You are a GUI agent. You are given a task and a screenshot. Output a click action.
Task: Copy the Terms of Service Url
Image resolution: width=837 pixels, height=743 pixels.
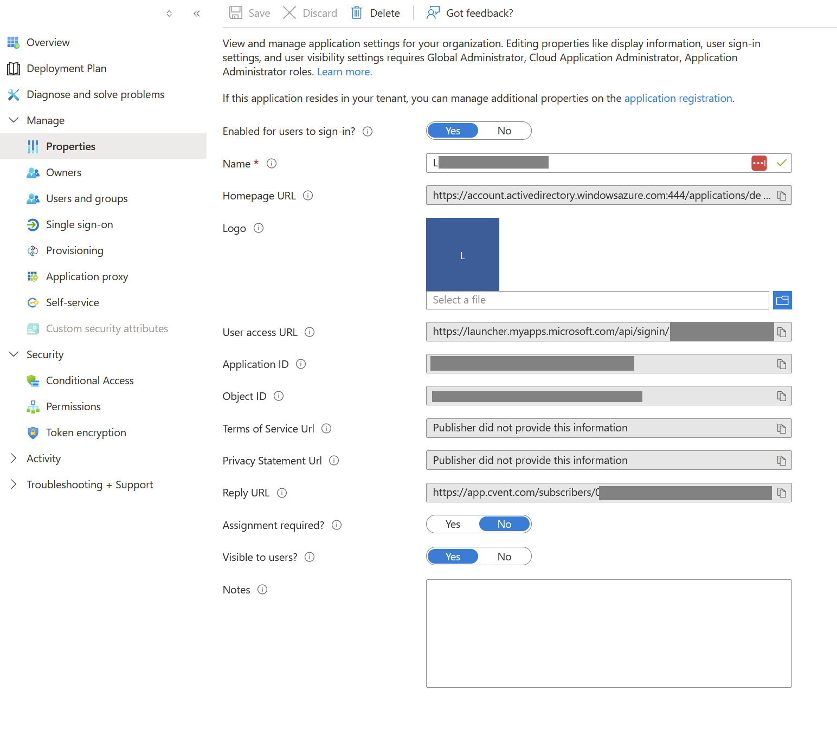click(782, 429)
